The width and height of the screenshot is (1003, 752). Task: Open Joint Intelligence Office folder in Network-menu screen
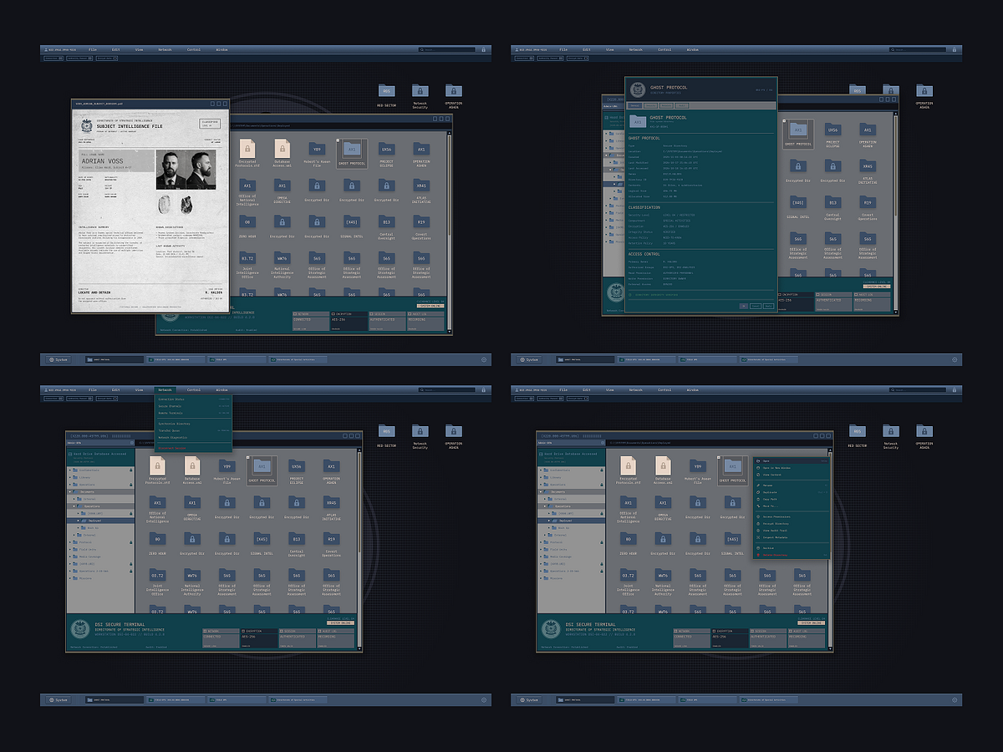pos(157,582)
